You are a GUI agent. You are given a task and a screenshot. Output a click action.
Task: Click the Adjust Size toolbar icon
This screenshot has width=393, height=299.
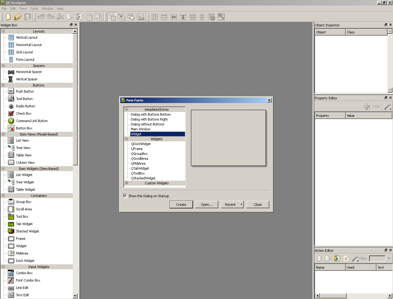pyautogui.click(x=221, y=17)
